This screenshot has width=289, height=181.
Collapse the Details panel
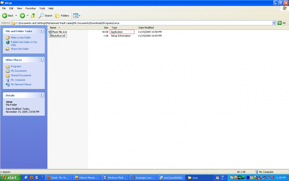tap(41, 95)
